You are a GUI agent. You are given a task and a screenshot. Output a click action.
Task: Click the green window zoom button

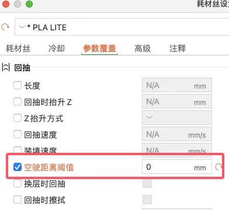[29, 4]
